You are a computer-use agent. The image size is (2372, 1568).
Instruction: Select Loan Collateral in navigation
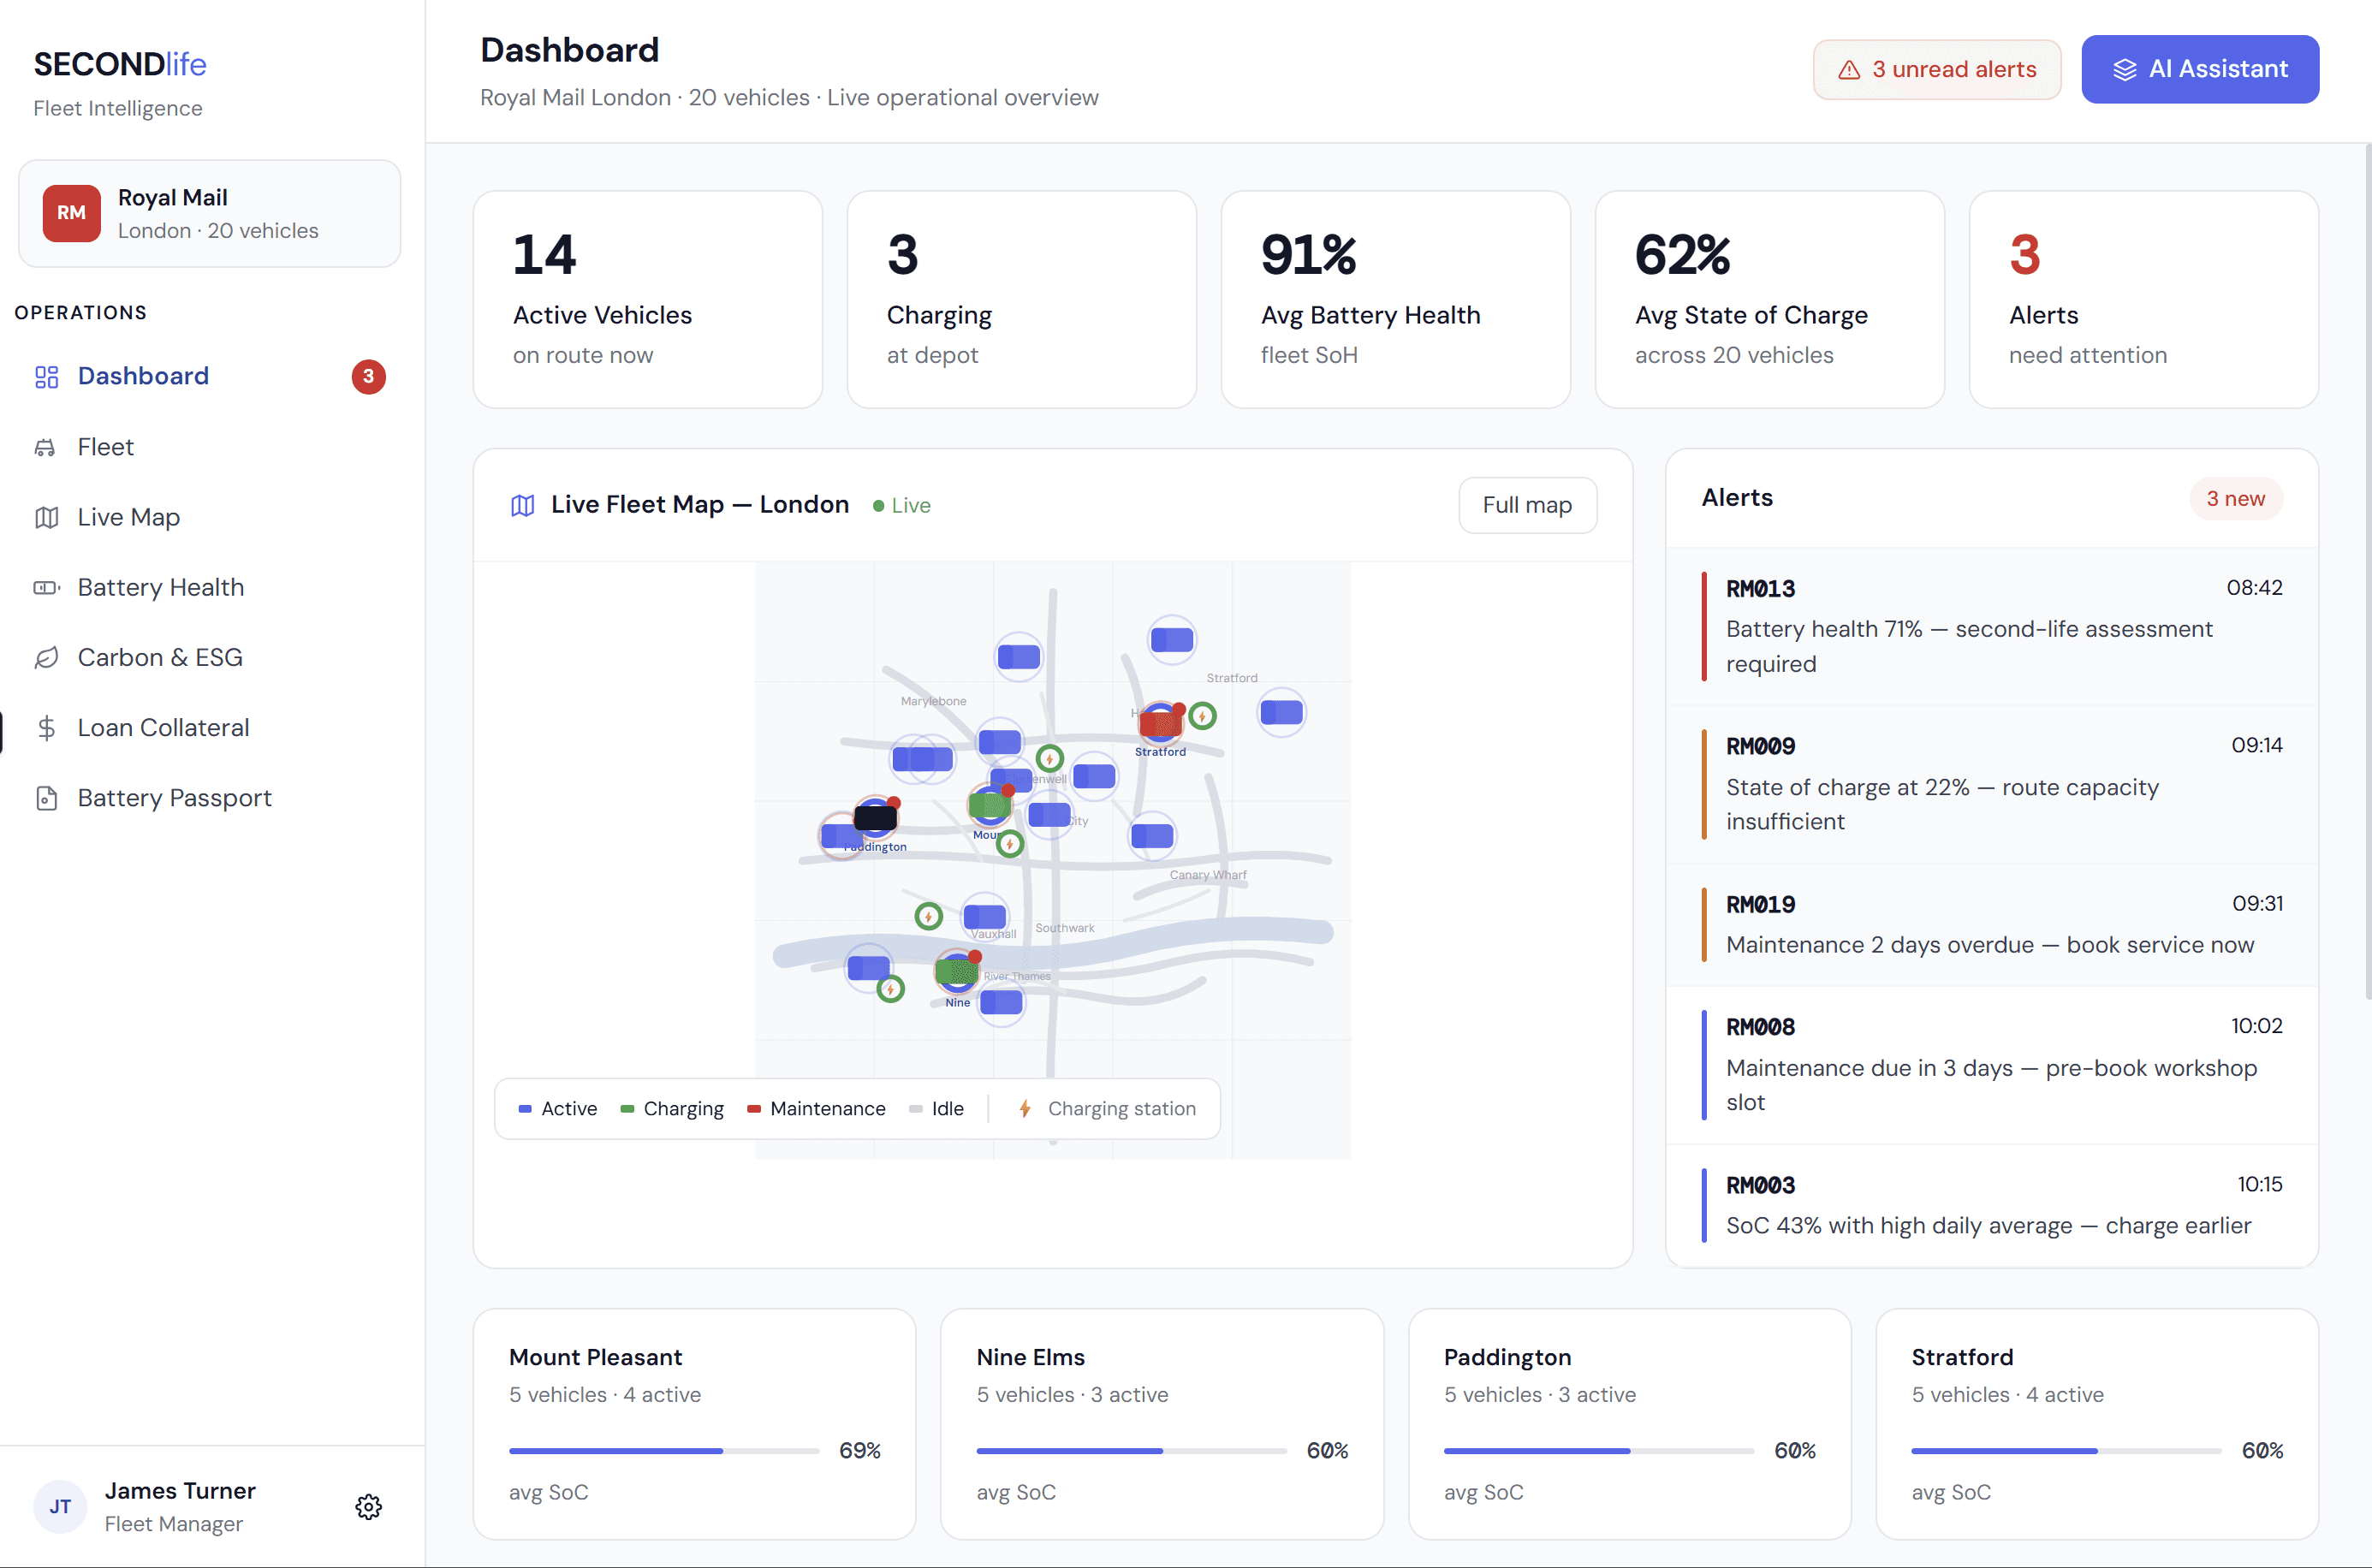pyautogui.click(x=163, y=727)
